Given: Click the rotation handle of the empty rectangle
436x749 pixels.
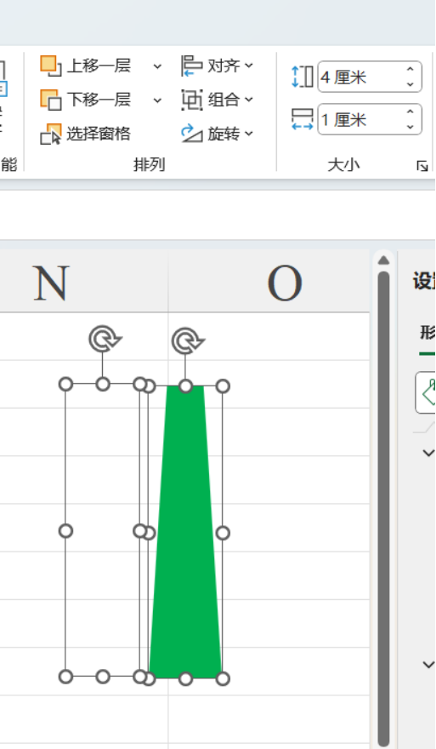Looking at the screenshot, I should tap(105, 339).
